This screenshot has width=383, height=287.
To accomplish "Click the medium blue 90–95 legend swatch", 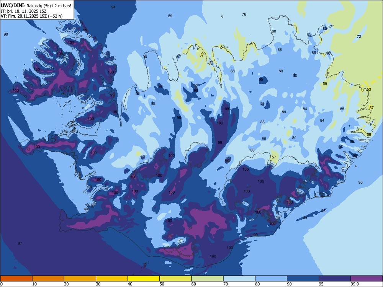I will coord(303,279).
